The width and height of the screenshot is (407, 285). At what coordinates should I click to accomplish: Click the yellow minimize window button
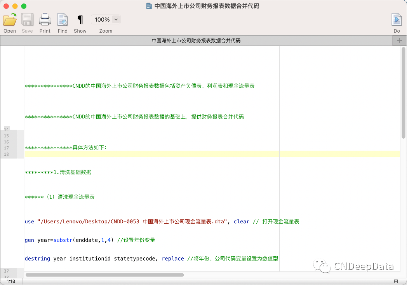click(x=15, y=6)
